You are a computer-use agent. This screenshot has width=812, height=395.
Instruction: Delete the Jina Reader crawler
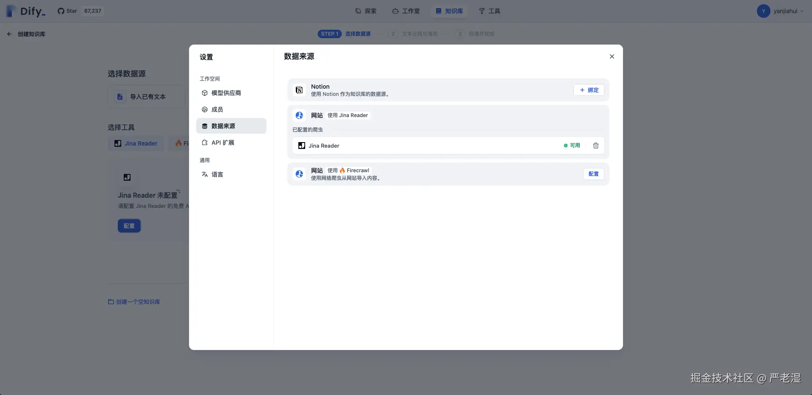point(595,146)
